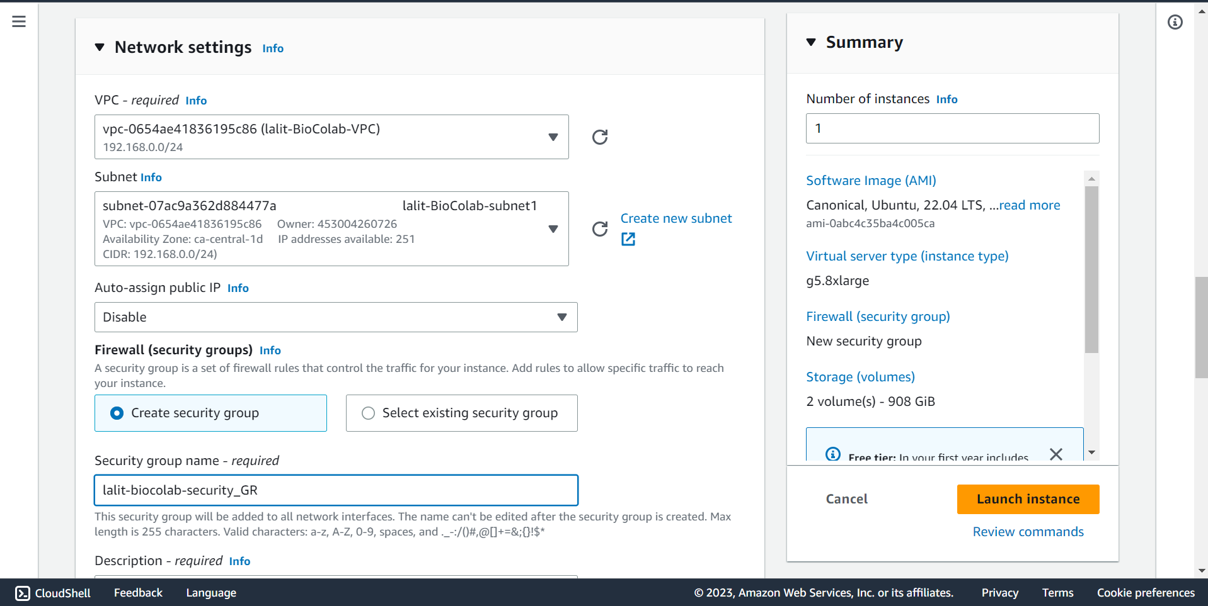The width and height of the screenshot is (1208, 606).
Task: Click 'New security group' summary text
Action: coord(864,341)
